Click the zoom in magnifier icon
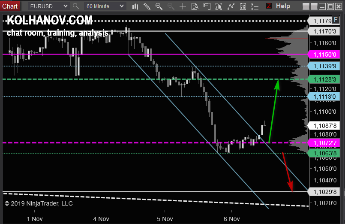 (x=159, y=6)
